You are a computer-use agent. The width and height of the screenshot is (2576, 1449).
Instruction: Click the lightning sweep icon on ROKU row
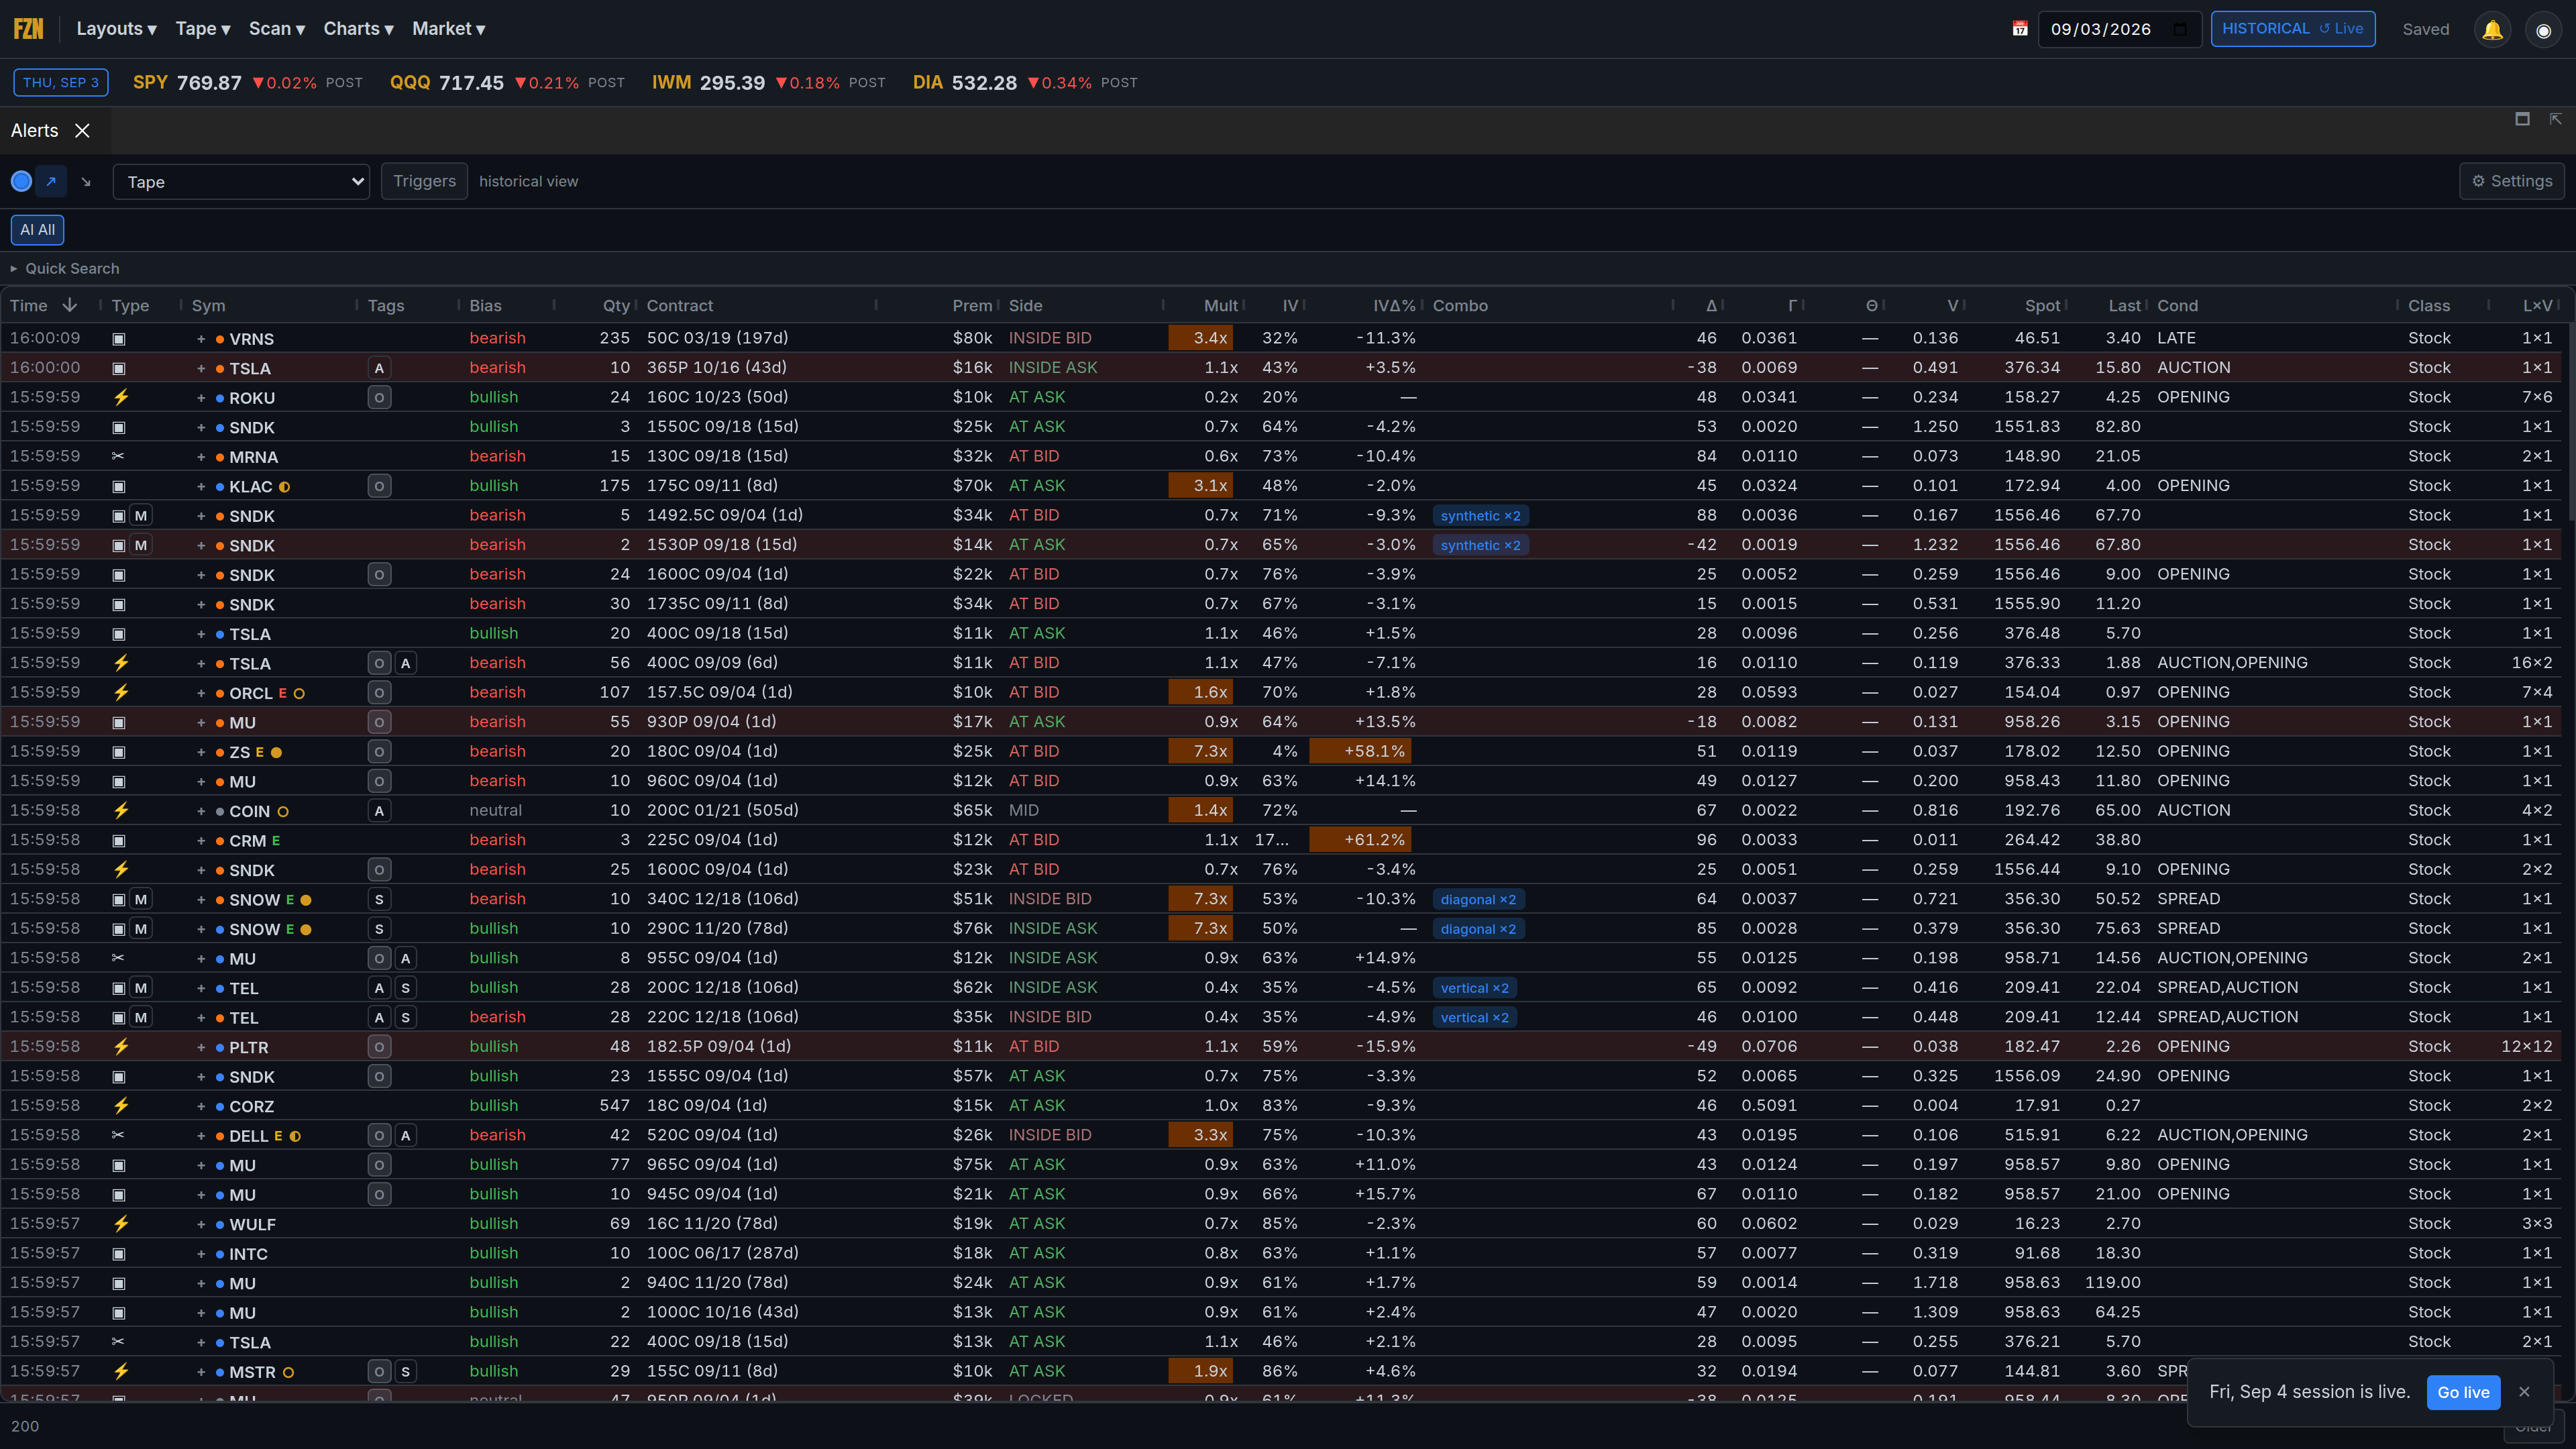pos(121,397)
